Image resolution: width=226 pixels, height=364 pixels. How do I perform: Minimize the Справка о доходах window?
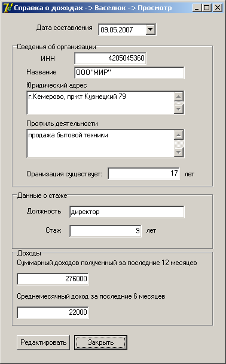[x=197, y=8]
